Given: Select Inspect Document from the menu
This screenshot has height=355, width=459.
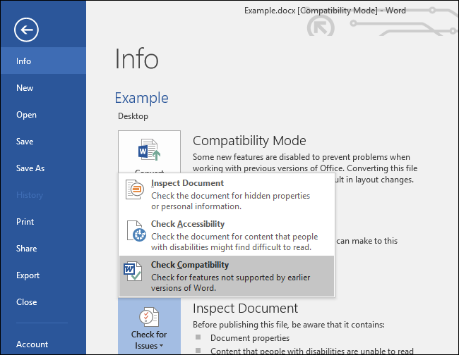Looking at the screenshot, I should [x=187, y=184].
